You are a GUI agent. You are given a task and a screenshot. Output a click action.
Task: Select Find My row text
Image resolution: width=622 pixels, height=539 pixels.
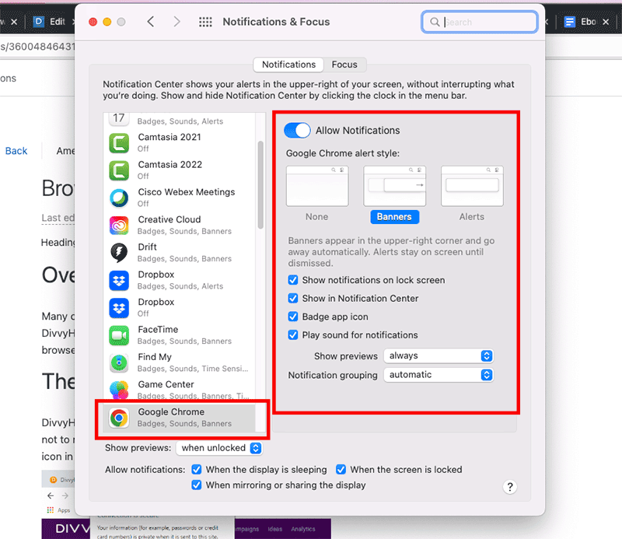pos(155,357)
